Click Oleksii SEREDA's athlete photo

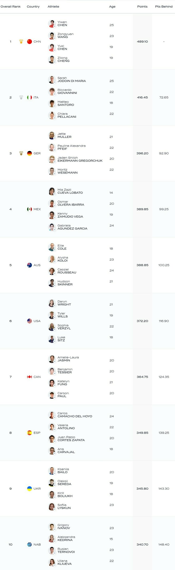tap(52, 482)
